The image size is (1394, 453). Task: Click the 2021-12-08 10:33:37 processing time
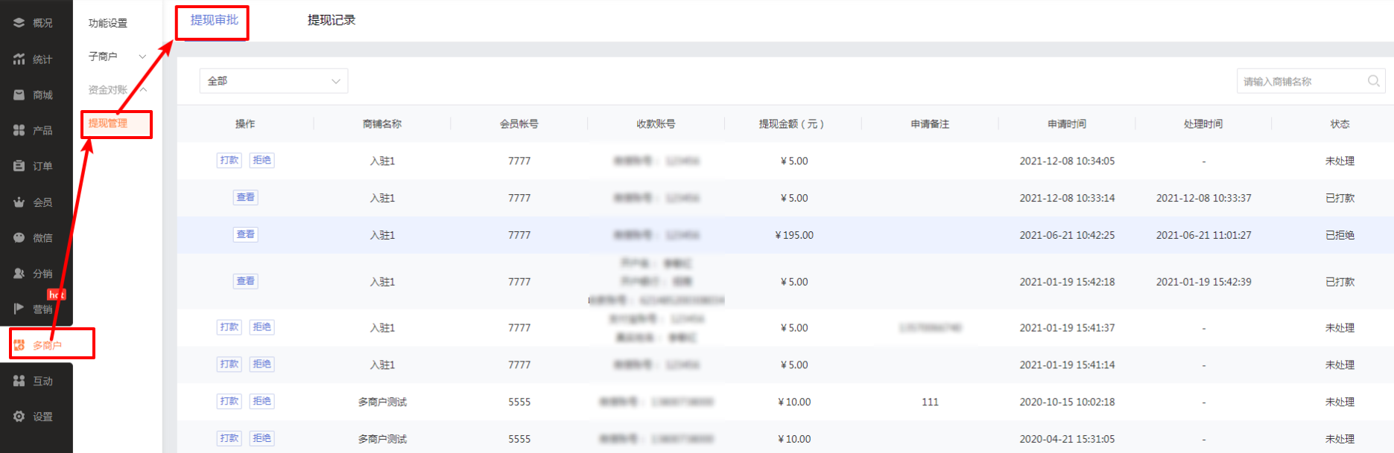coord(1204,198)
